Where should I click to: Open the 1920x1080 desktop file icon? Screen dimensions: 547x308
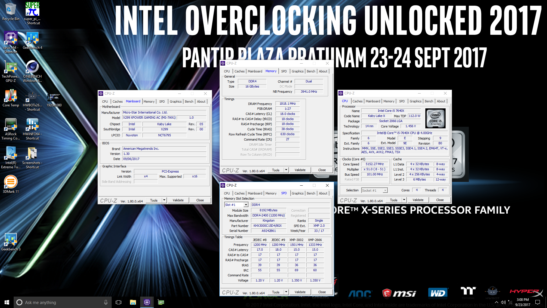(54, 100)
